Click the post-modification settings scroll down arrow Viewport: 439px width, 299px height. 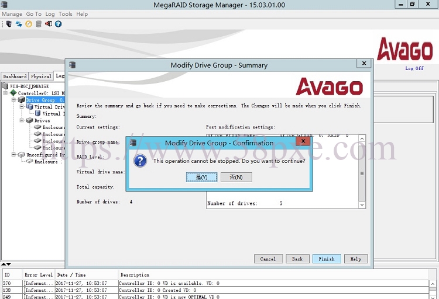pyautogui.click(x=362, y=204)
